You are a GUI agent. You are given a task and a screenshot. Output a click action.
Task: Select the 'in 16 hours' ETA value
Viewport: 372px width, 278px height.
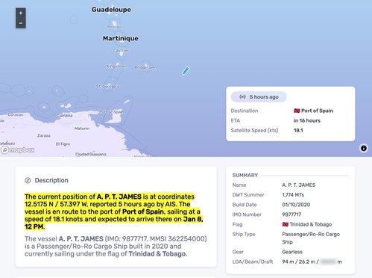point(307,120)
